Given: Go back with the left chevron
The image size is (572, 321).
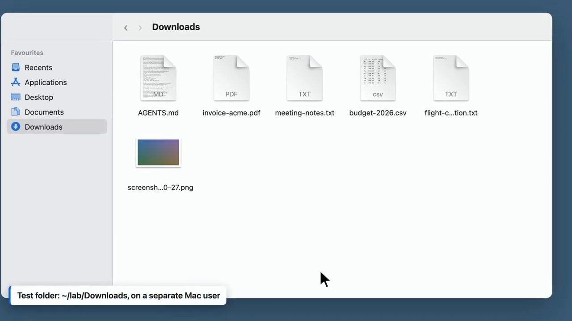Looking at the screenshot, I should (126, 28).
